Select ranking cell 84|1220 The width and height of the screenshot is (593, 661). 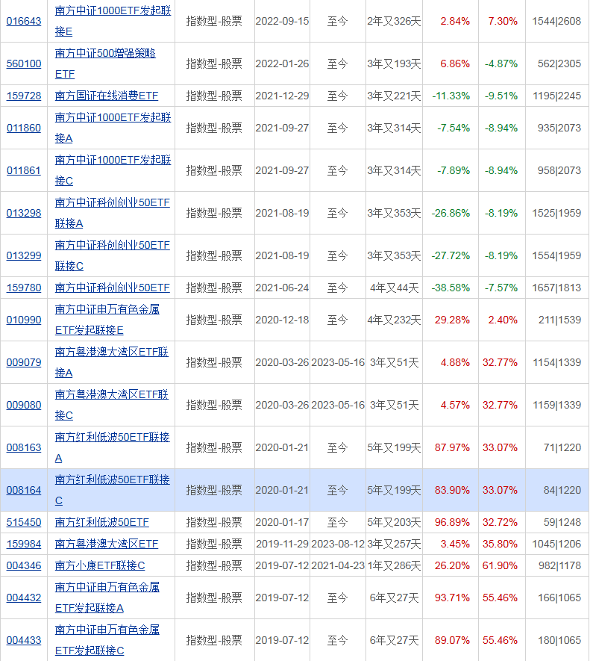point(562,490)
